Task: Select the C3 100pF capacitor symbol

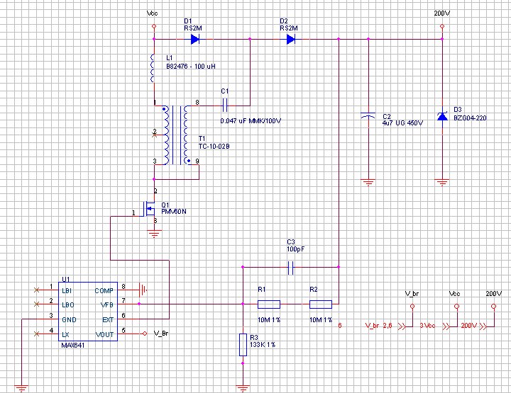Action: pyautogui.click(x=290, y=268)
